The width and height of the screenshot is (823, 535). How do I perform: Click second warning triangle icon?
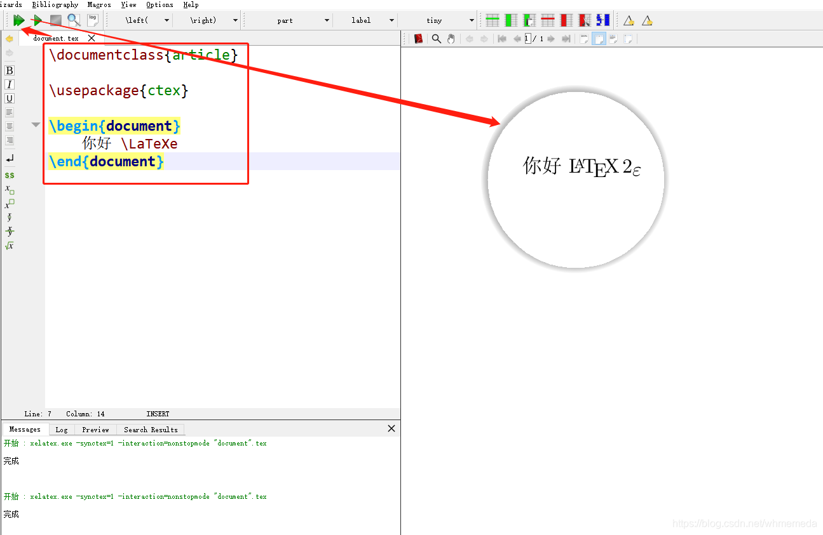point(647,20)
